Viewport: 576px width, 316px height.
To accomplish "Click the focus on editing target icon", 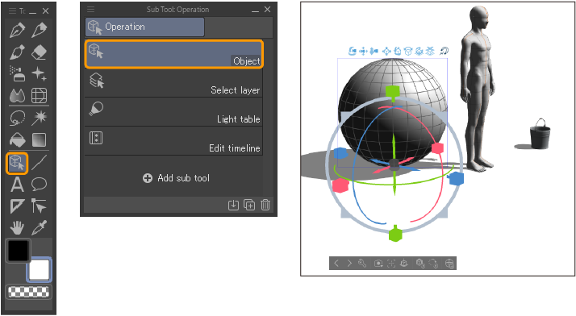I will click(x=391, y=263).
